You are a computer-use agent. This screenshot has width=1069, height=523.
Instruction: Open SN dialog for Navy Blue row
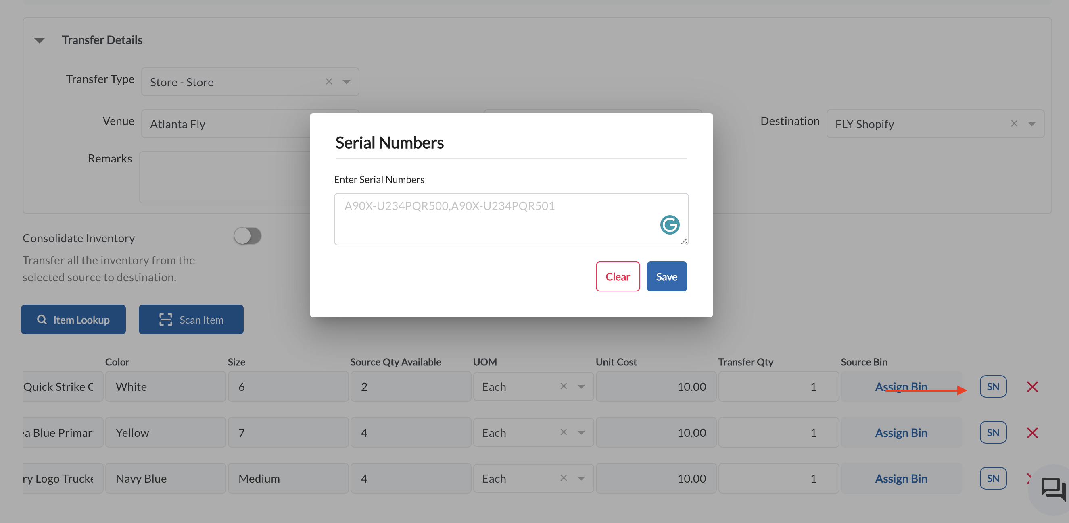(993, 478)
